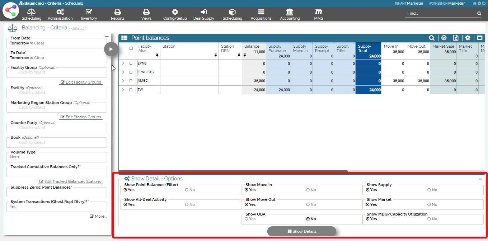Click the checkmark circle icon in grid header
The image size is (488, 241).
[444, 38]
